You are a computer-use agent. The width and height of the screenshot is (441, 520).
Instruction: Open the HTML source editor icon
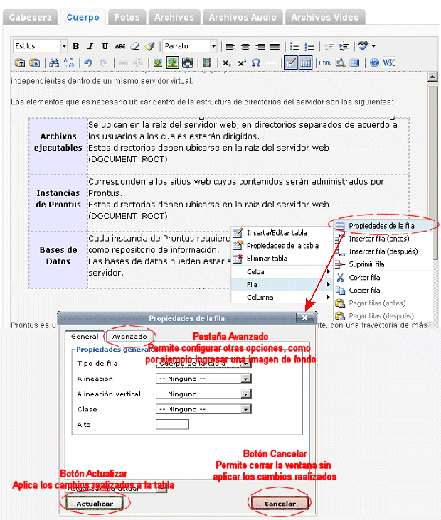(325, 63)
